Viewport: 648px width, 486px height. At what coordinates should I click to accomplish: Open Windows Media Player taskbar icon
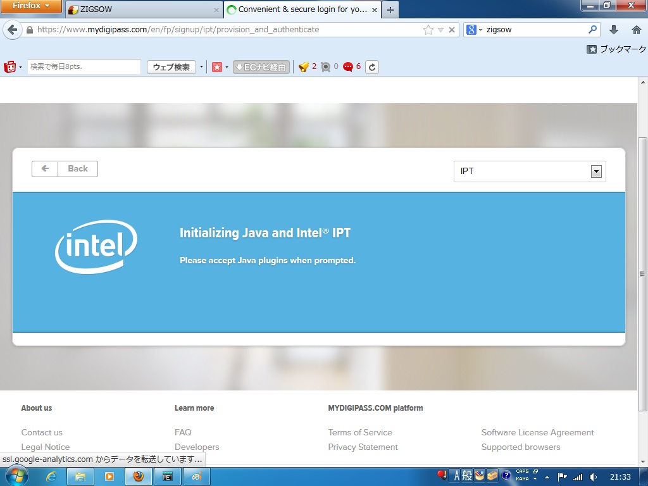click(109, 477)
